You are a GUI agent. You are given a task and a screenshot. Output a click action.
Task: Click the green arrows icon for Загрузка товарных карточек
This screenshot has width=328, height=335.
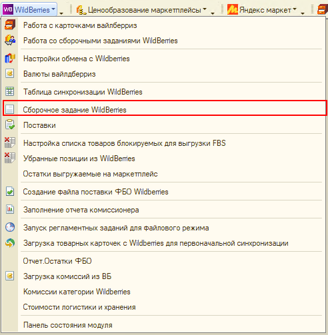[10, 243]
